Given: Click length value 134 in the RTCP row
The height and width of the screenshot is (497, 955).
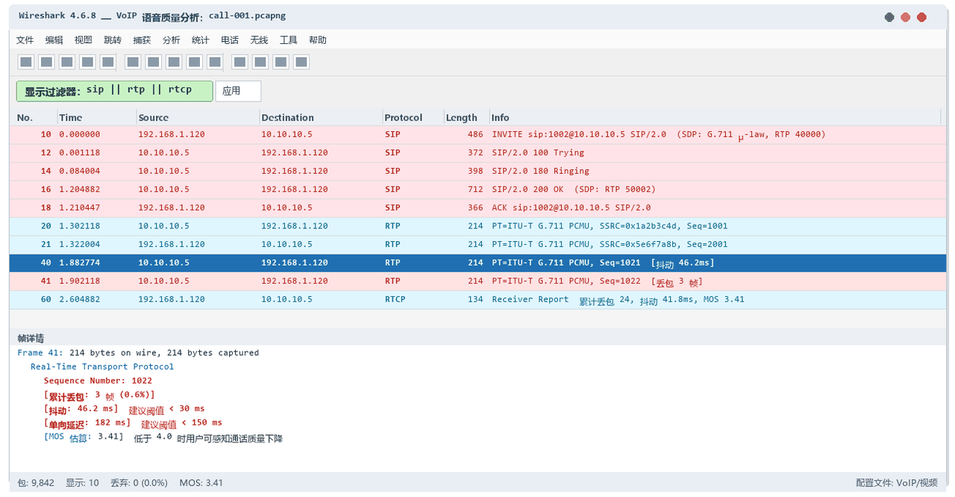Looking at the screenshot, I should (x=475, y=299).
